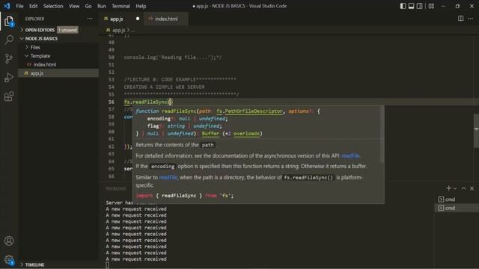Click the overloads link in tooltip
479x269 pixels.
246,134
